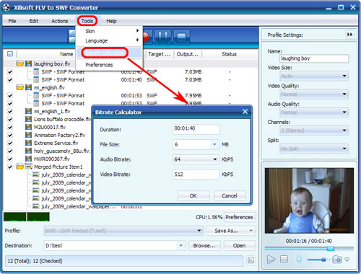Toggle the select-all checkbox in the list header

[x=10, y=54]
